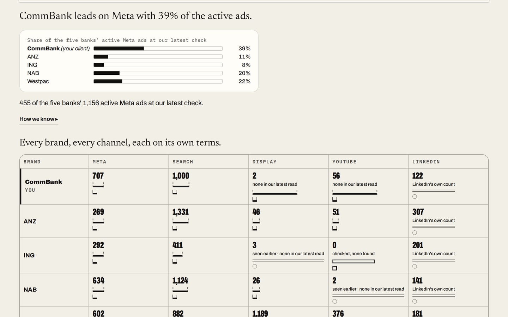508x317 pixels.
Task: Click the bracket marker under ANZ Display 46
Action: 255,228
